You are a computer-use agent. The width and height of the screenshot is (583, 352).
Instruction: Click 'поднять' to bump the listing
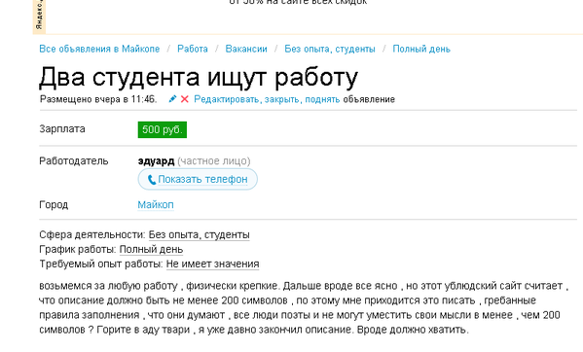click(322, 99)
